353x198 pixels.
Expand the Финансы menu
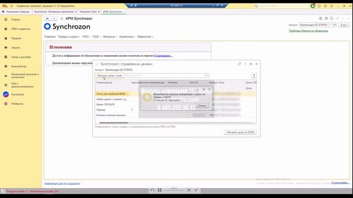110,37
